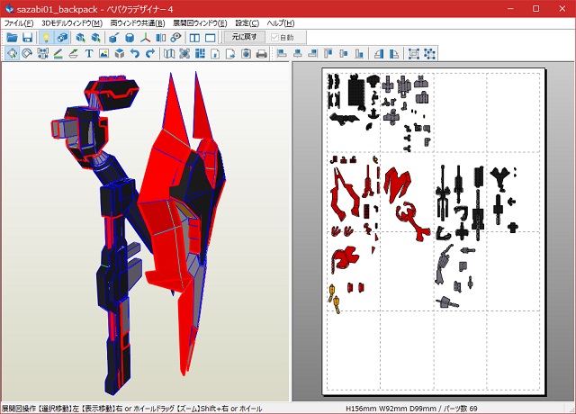Viewport: 576px width, 414px height.
Task: Click the ungroup parts icon
Action: pos(429,54)
